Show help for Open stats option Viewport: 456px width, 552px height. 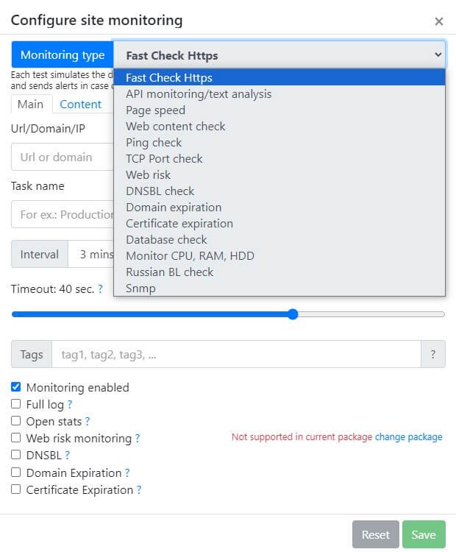point(88,422)
